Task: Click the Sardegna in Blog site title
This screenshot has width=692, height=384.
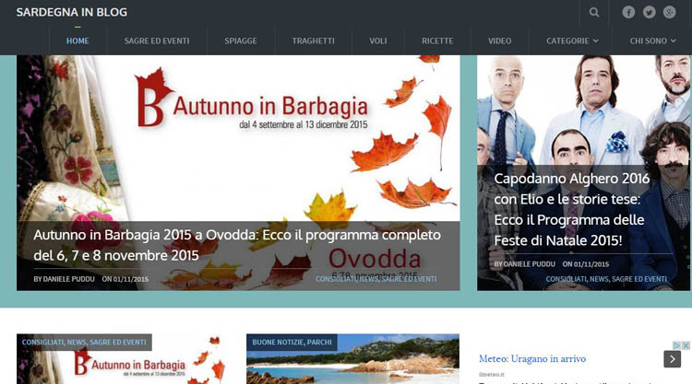Action: click(71, 12)
